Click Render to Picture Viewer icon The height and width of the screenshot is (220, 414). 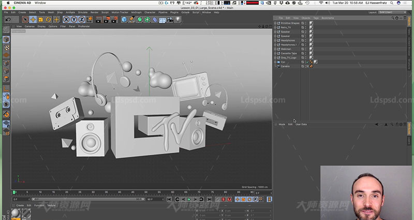[x=107, y=19]
